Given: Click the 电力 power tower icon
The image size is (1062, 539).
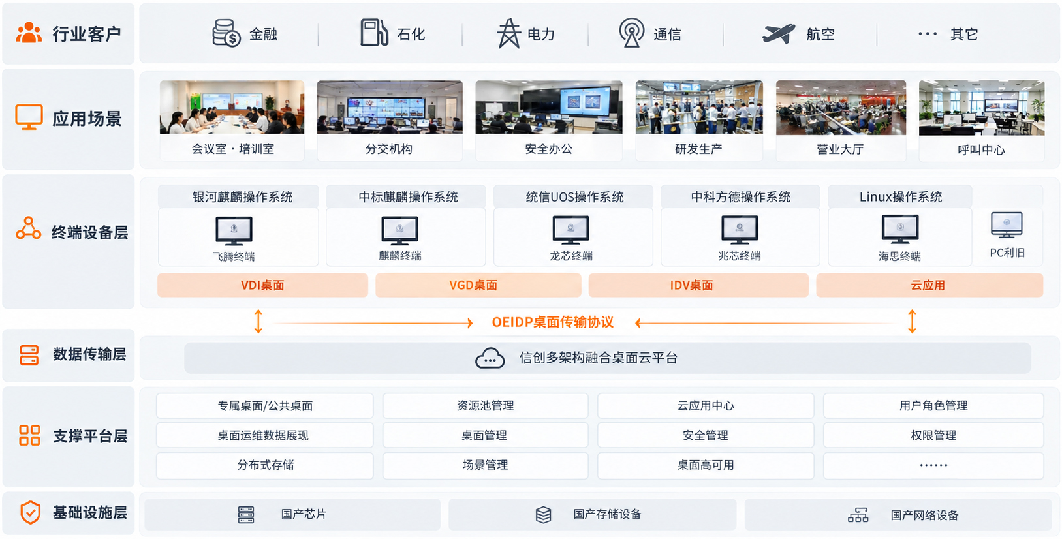Looking at the screenshot, I should point(509,33).
